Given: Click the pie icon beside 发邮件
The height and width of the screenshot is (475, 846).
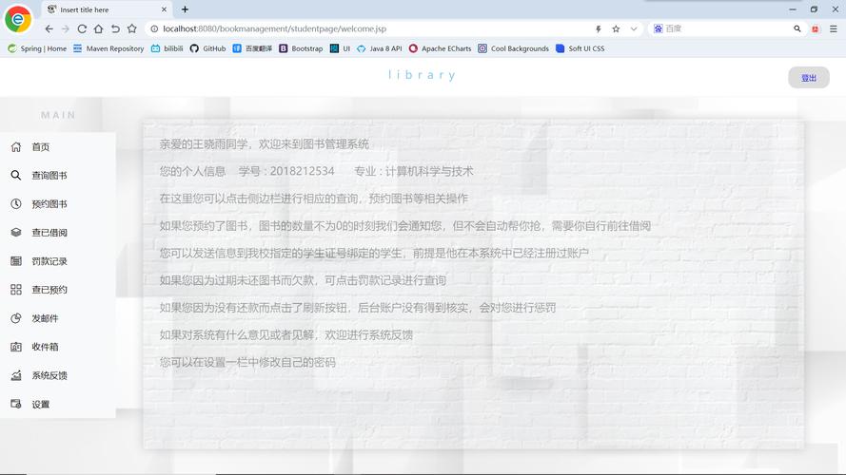Looking at the screenshot, I should [16, 318].
